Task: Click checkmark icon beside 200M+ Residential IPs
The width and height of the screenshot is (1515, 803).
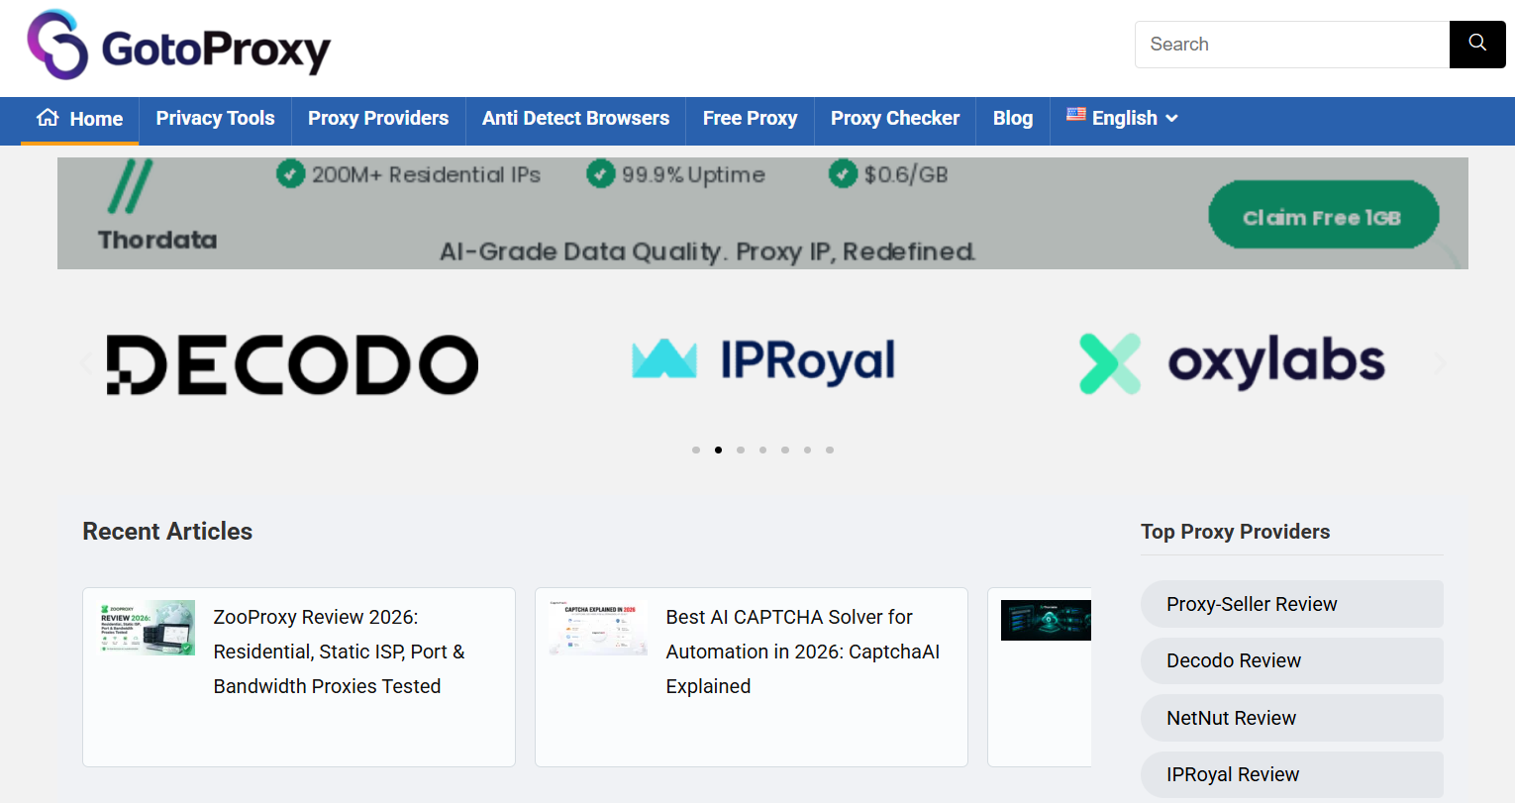Action: click(x=290, y=174)
